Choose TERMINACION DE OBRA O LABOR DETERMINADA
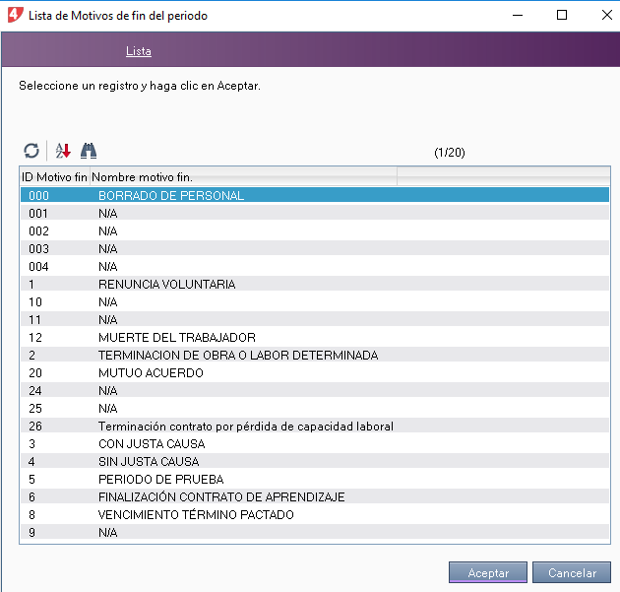Screen dimensions: 620x592 tap(237, 356)
